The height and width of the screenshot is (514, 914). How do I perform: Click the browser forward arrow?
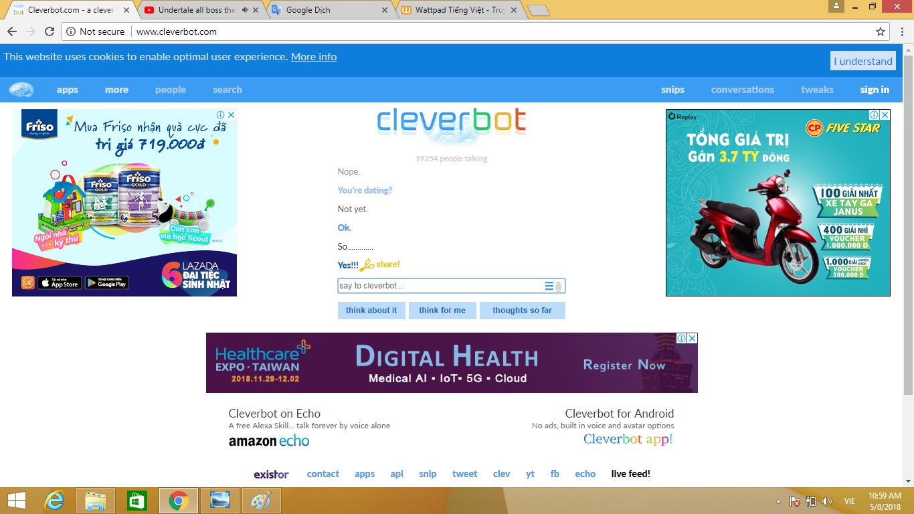[30, 31]
